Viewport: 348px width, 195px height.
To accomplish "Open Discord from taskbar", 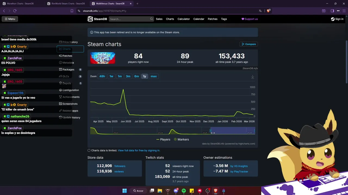I will click(176, 191).
